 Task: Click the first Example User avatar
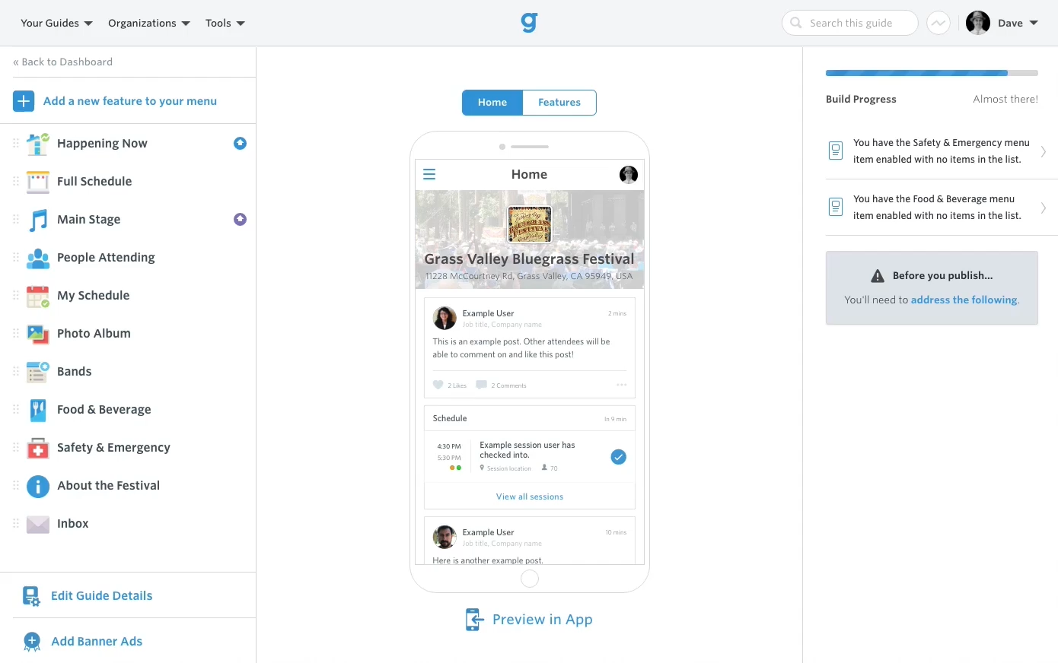point(445,318)
